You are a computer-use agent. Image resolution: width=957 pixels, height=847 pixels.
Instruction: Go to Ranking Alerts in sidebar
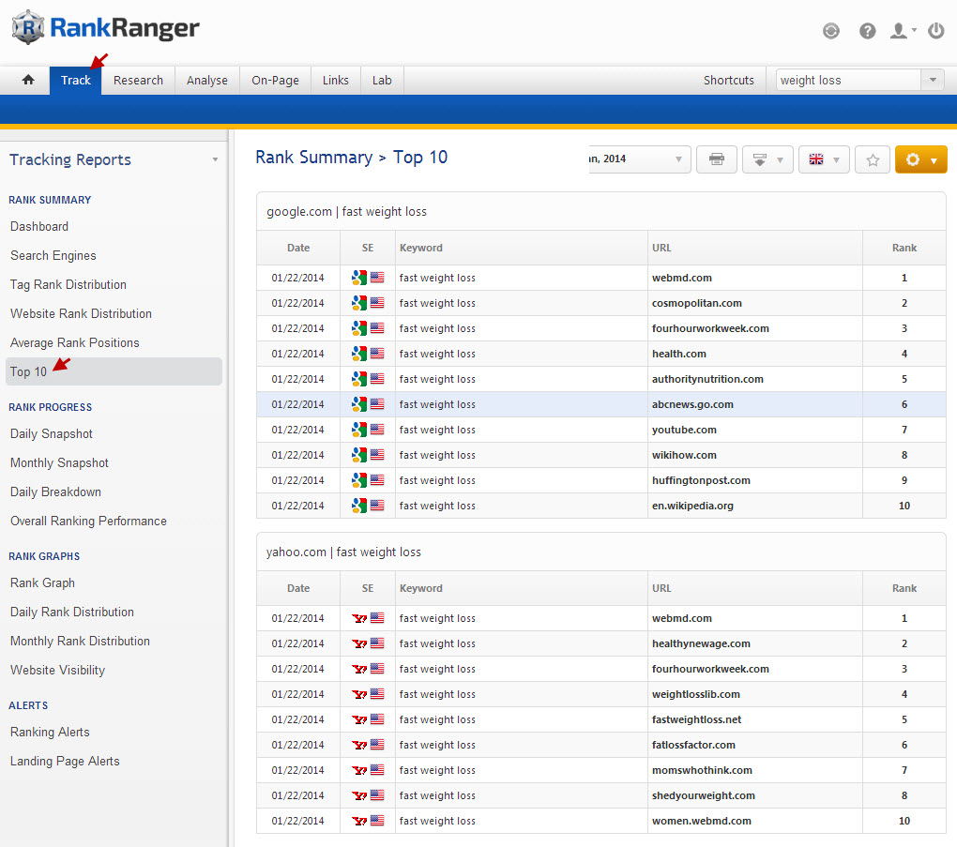tap(50, 733)
